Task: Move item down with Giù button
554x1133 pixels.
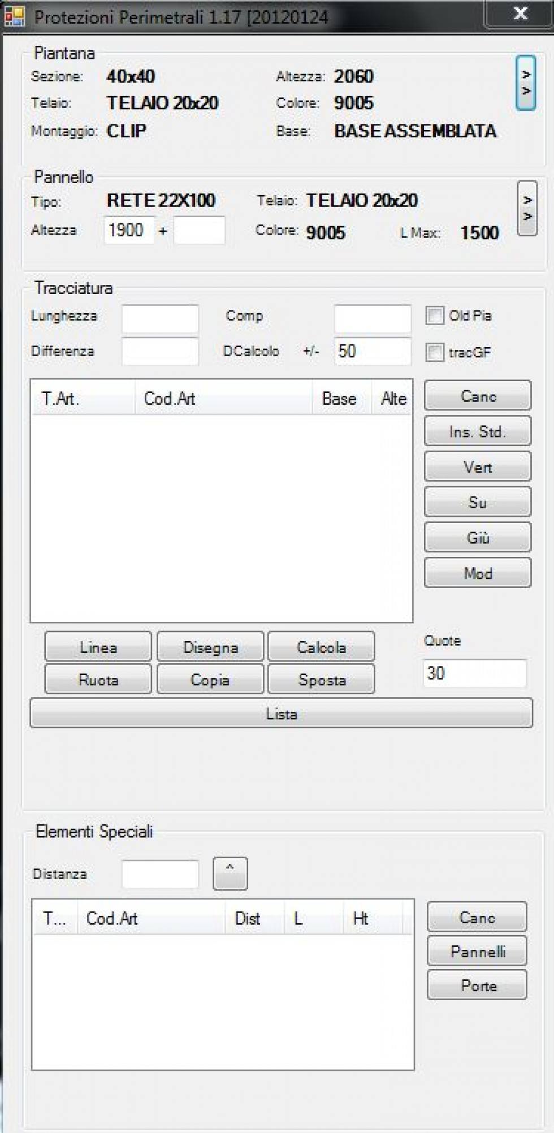Action: (x=477, y=537)
